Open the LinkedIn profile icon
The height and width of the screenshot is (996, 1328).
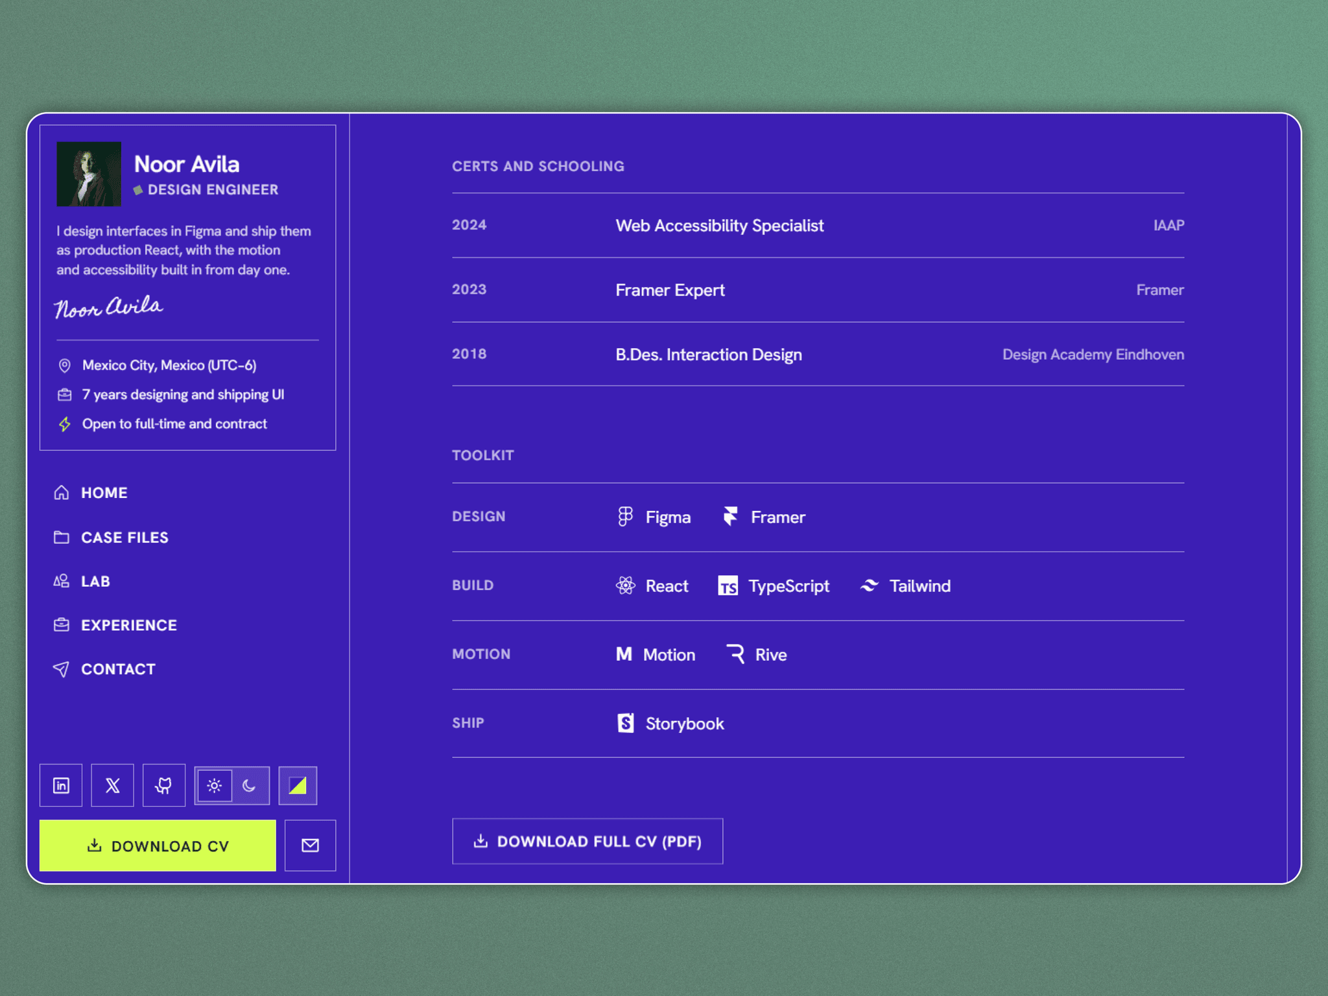(x=61, y=785)
